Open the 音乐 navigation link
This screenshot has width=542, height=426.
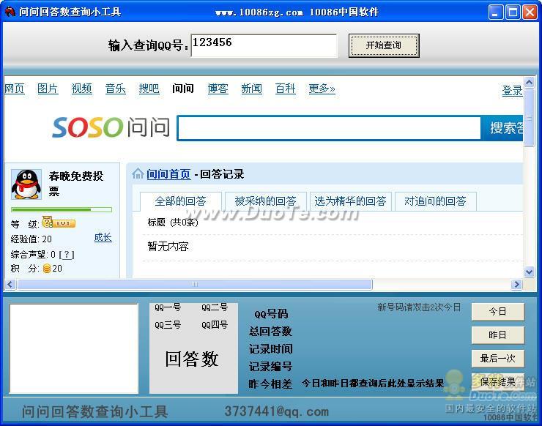click(116, 89)
